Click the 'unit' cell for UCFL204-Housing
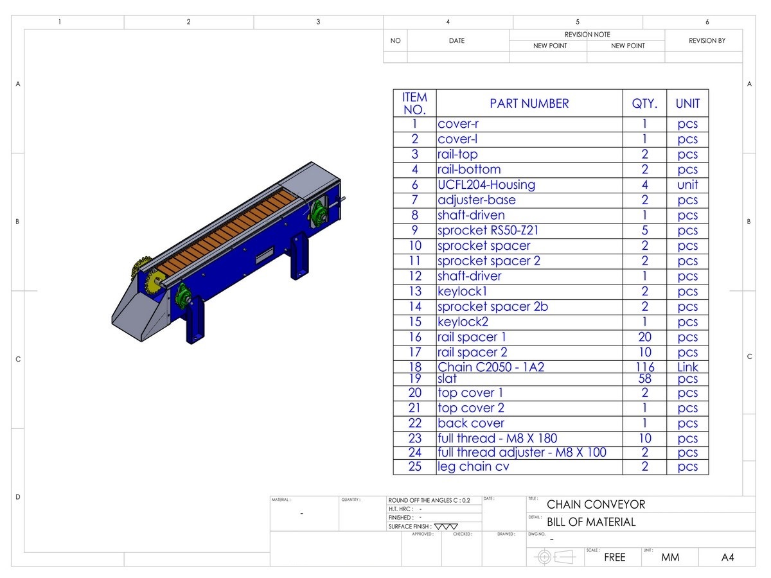The width and height of the screenshot is (771, 578). pos(687,185)
